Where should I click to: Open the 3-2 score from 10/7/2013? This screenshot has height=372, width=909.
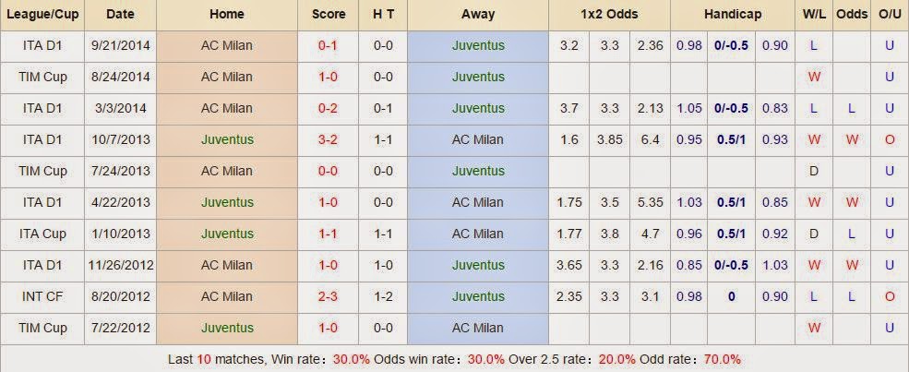[328, 140]
